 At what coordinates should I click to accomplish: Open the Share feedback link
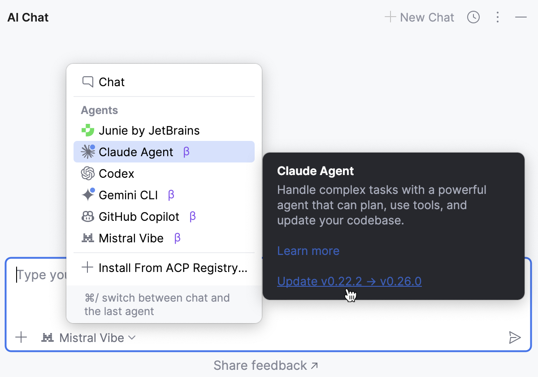(266, 365)
